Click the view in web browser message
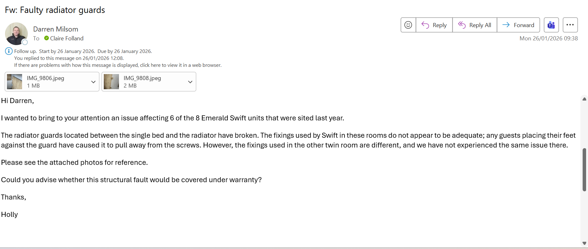This screenshot has height=249, width=588. pos(118,65)
